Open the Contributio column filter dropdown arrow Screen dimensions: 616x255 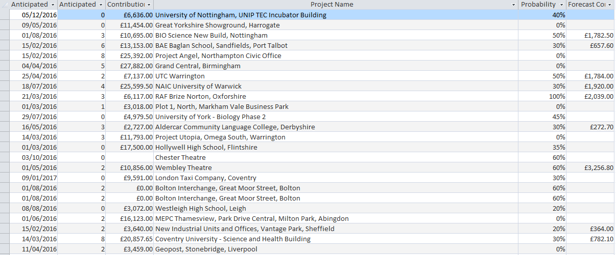pyautogui.click(x=149, y=5)
